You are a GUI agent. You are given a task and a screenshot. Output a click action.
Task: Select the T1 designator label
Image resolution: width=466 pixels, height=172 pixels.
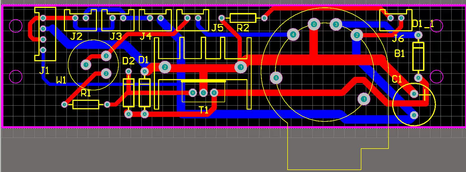pos(204,110)
